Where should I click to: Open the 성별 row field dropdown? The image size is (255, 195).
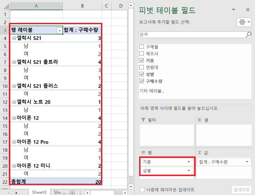(x=189, y=170)
